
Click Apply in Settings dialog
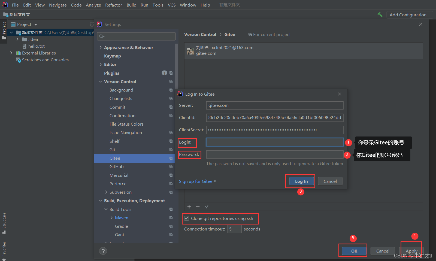pos(411,251)
